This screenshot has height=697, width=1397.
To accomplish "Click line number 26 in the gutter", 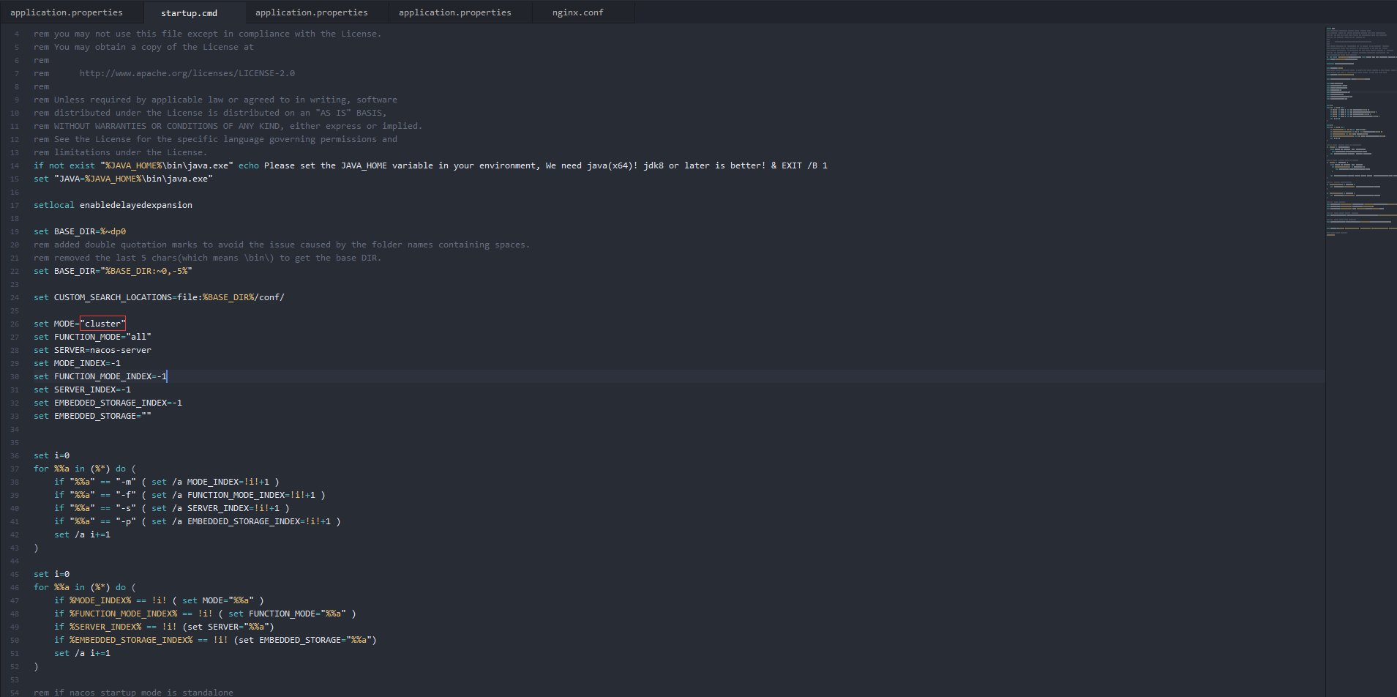I will [15, 324].
